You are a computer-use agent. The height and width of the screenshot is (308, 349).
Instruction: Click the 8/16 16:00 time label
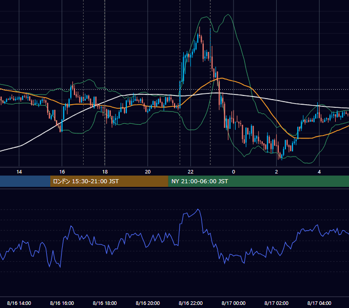(x=62, y=303)
